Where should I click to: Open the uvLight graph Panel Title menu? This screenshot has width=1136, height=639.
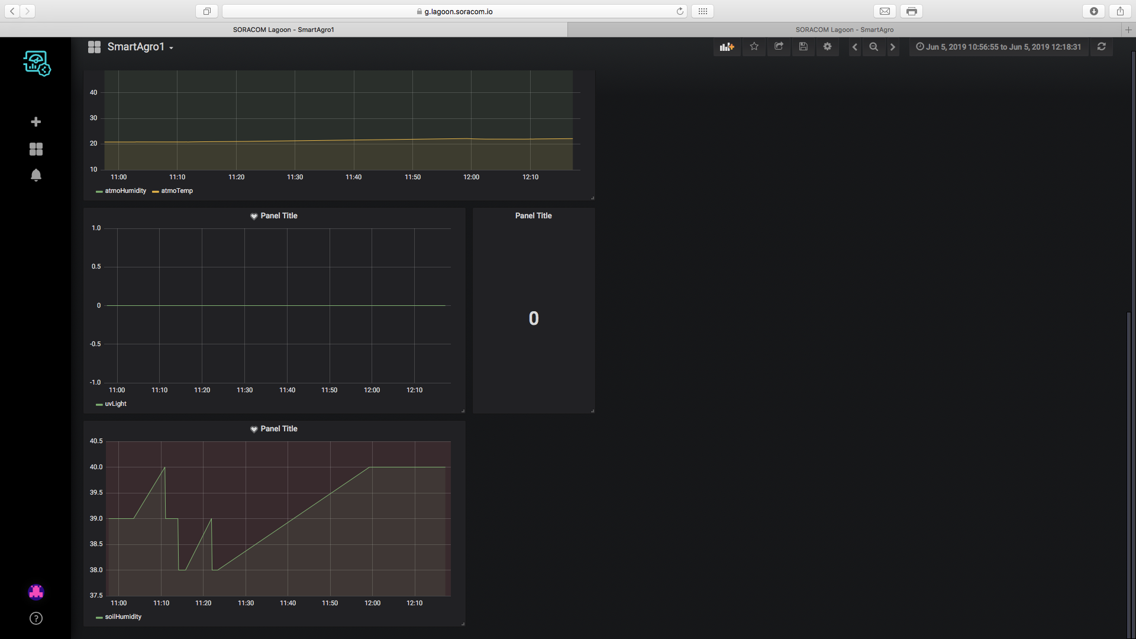point(279,216)
